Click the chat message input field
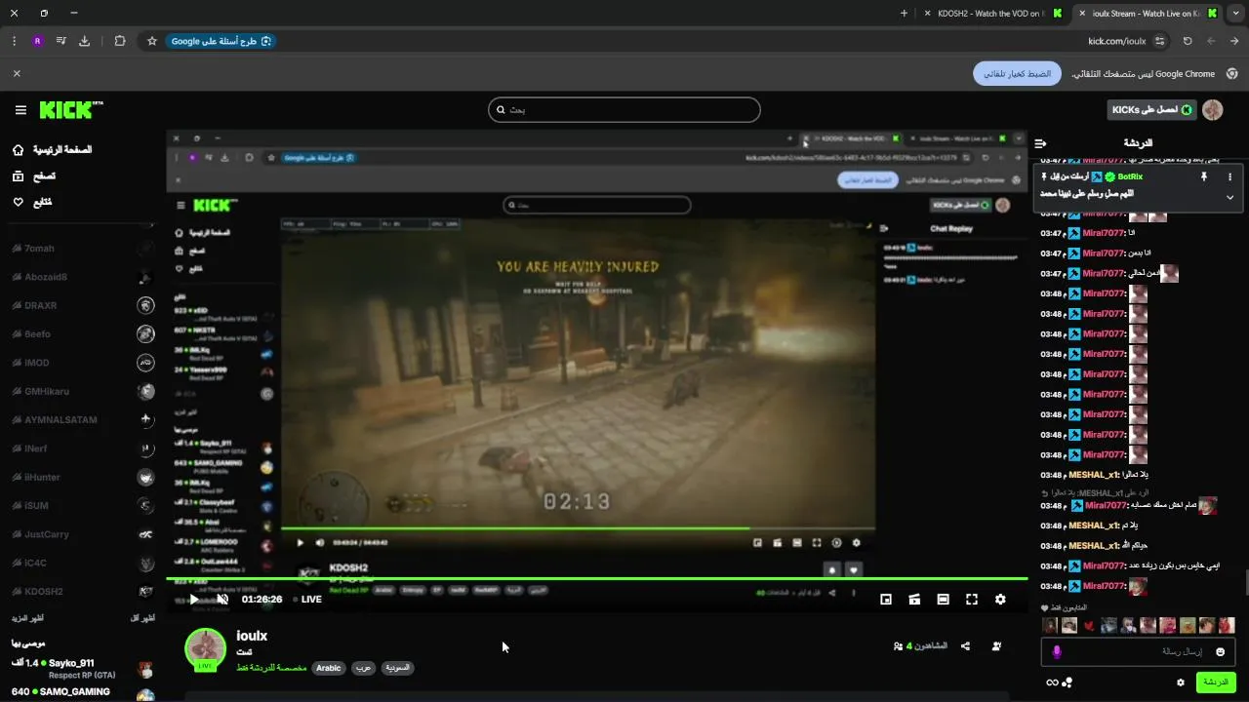 coord(1138,651)
